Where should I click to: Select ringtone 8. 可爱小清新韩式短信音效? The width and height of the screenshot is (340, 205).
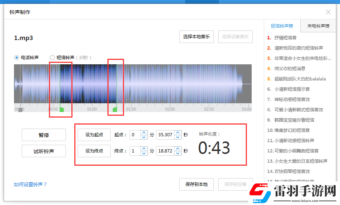pyautogui.click(x=295, y=110)
